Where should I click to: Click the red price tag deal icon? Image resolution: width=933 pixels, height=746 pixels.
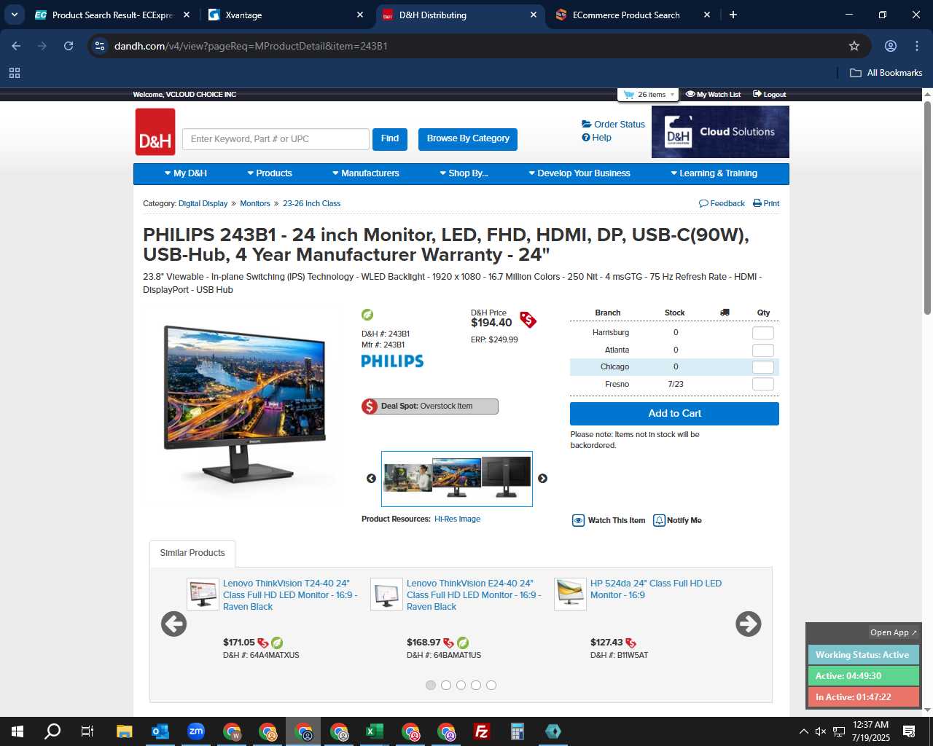pos(528,320)
